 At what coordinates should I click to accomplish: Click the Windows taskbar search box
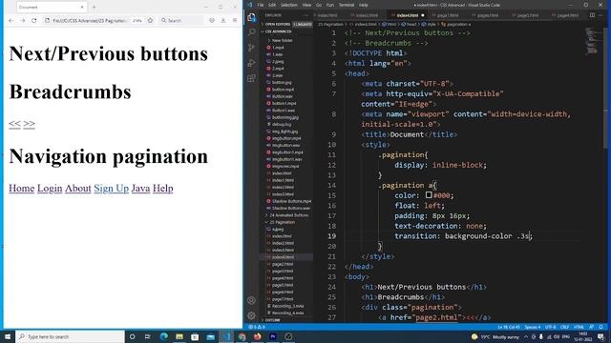tap(70, 336)
